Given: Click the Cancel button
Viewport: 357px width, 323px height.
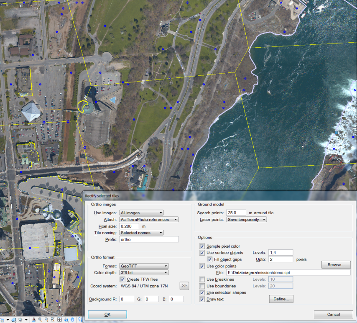Looking at the screenshot, I should coord(333,314).
